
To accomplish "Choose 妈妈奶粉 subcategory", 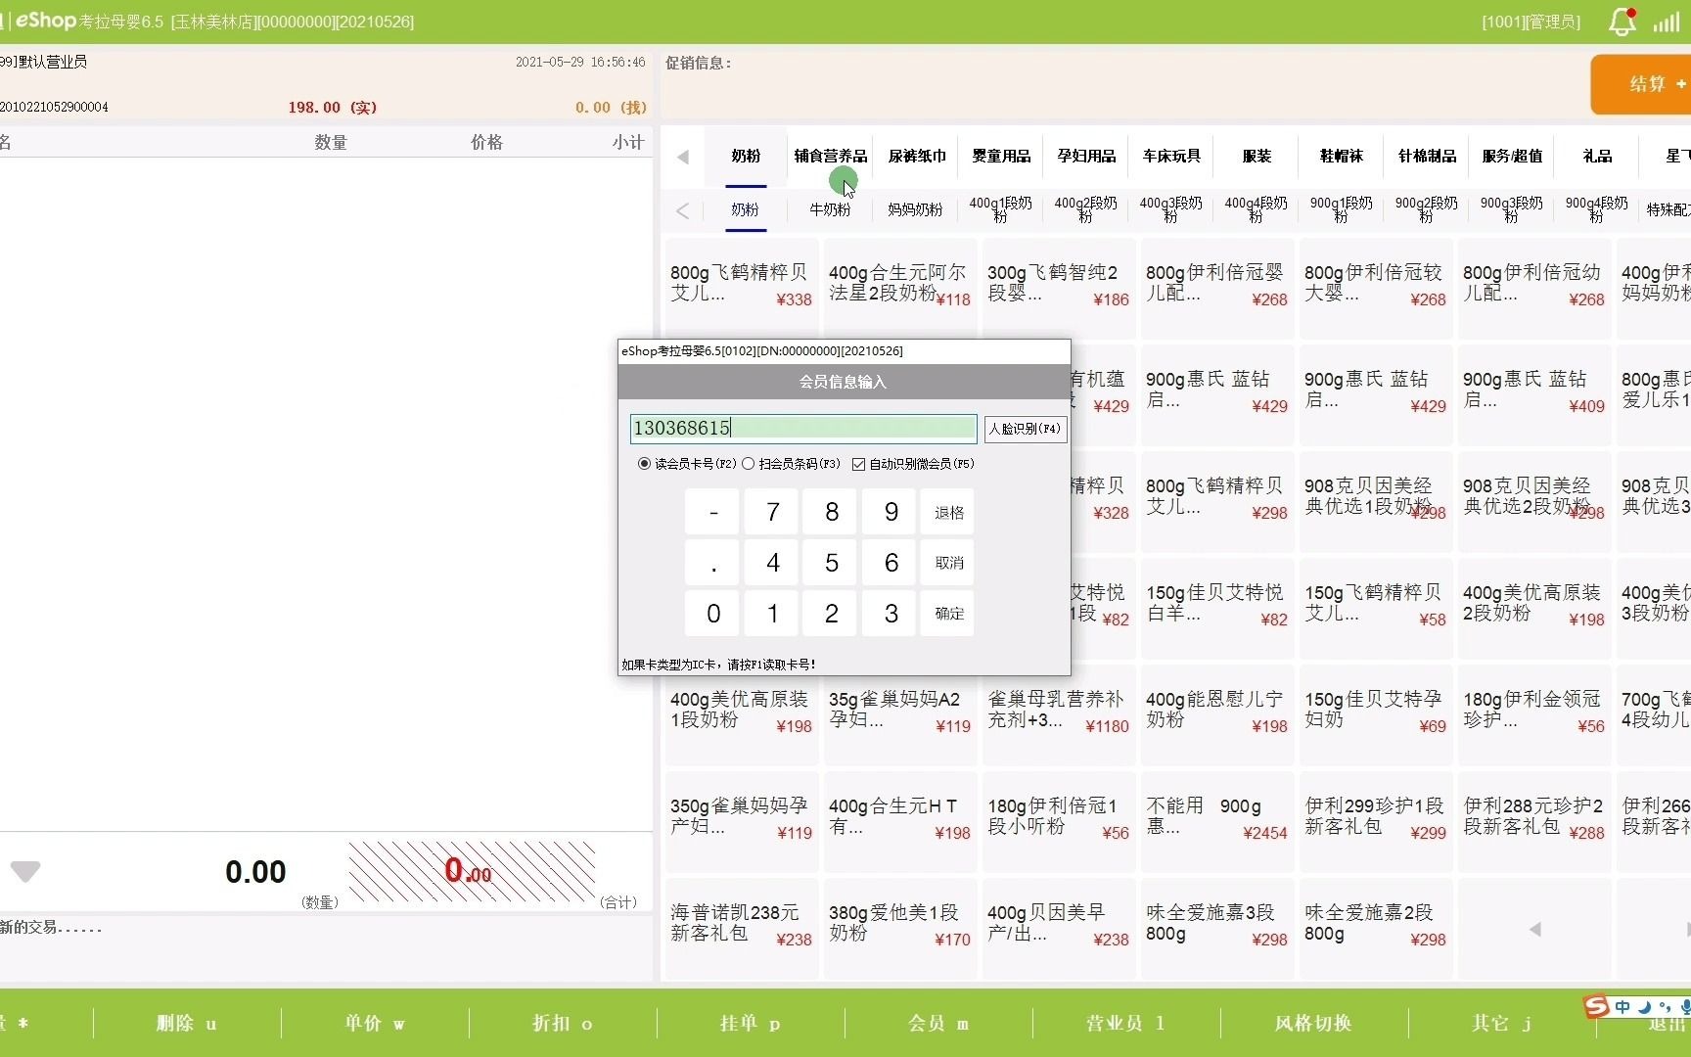I will point(915,209).
